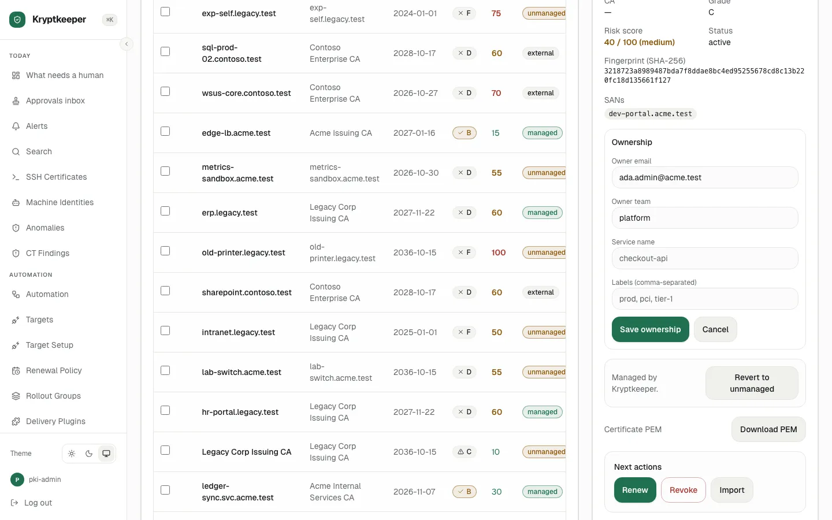Select the intranet.legacy.test row checkbox

[x=165, y=330]
